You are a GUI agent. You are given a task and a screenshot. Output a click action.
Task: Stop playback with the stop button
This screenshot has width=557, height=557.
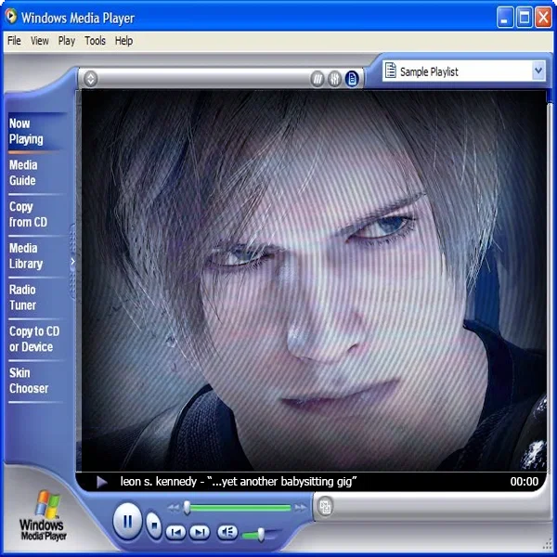[154, 525]
